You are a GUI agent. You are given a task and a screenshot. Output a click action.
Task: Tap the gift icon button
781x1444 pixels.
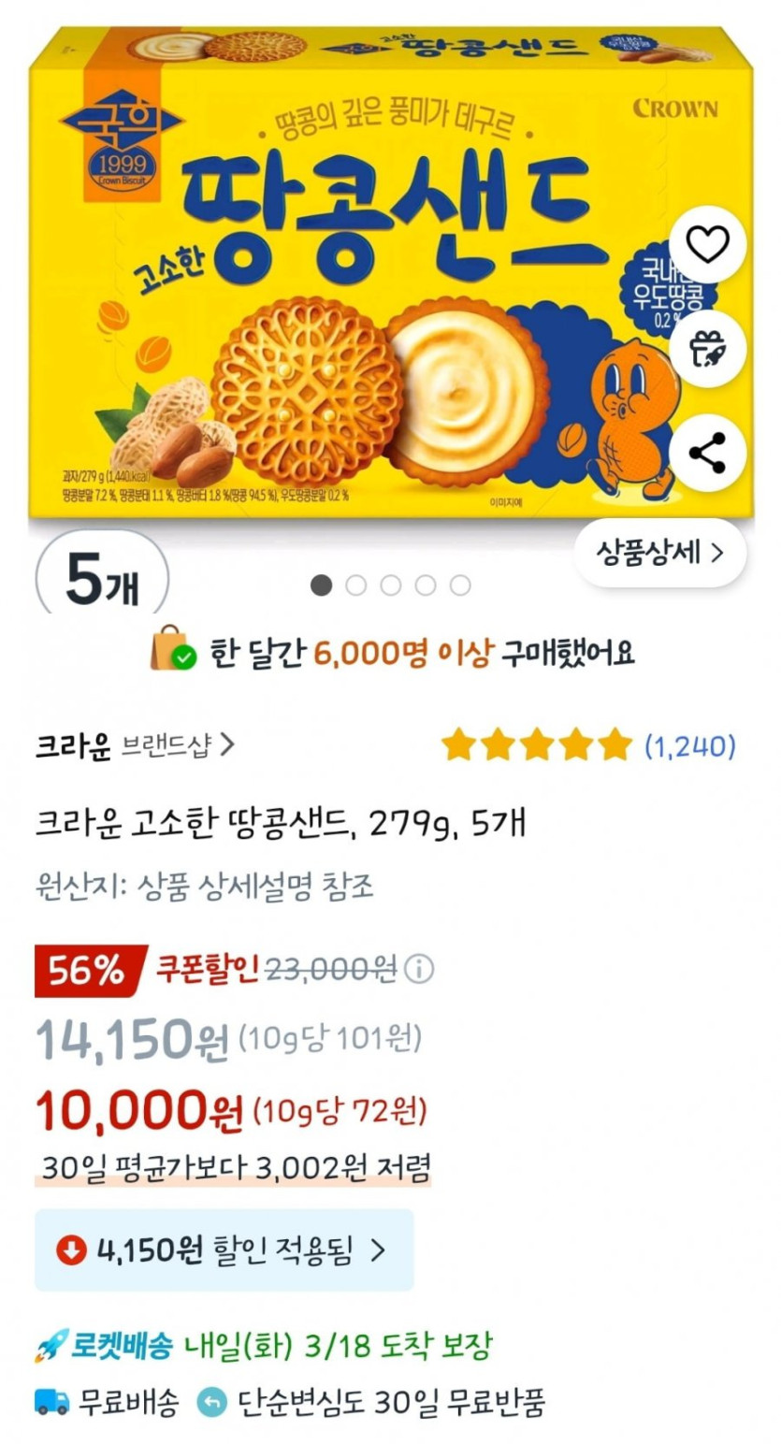tap(707, 350)
